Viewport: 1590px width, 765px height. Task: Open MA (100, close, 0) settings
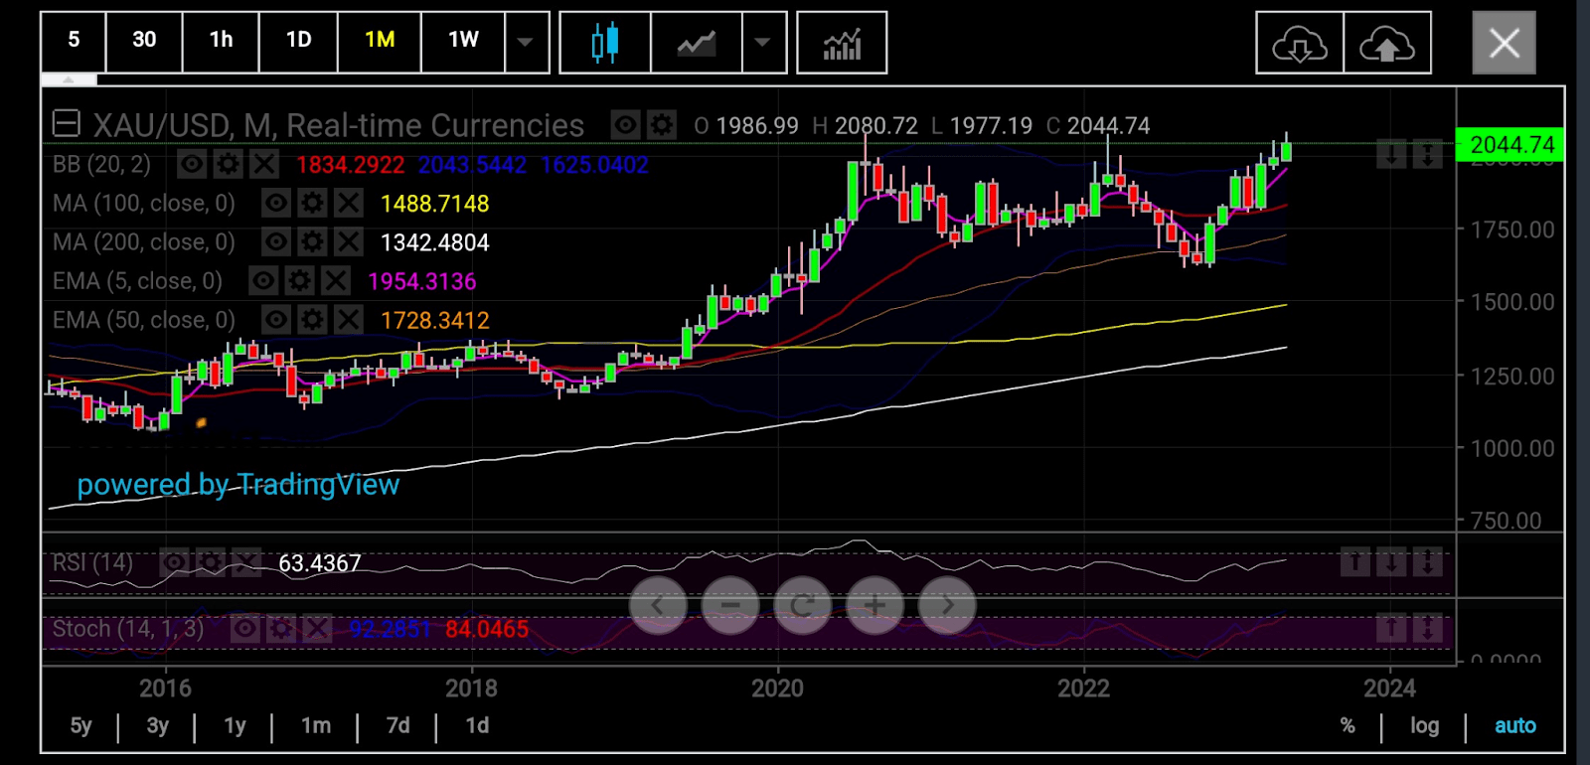click(x=312, y=204)
